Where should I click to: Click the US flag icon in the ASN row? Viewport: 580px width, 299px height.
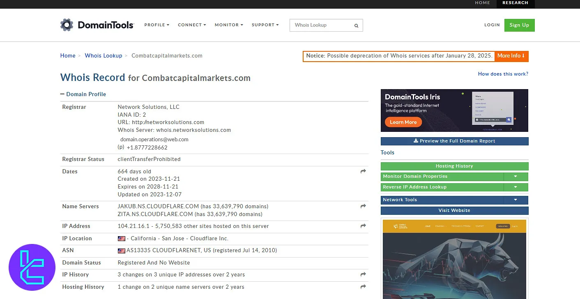coord(122,251)
